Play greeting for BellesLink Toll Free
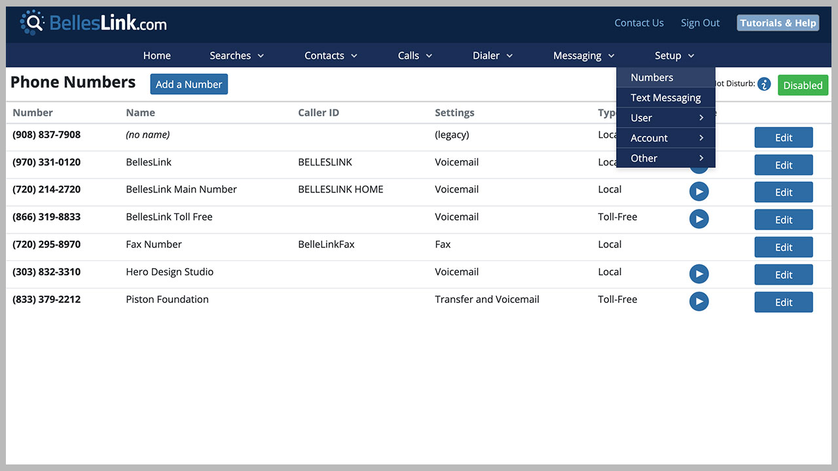This screenshot has width=838, height=471. (699, 219)
